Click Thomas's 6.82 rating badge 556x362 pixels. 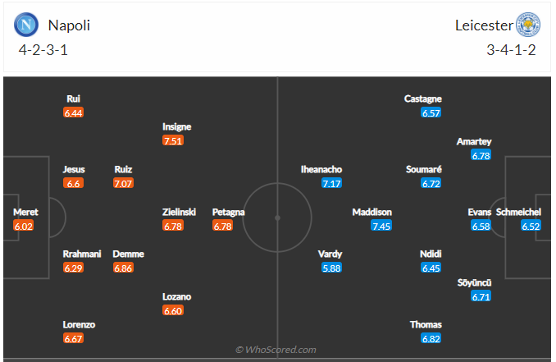[x=431, y=338]
